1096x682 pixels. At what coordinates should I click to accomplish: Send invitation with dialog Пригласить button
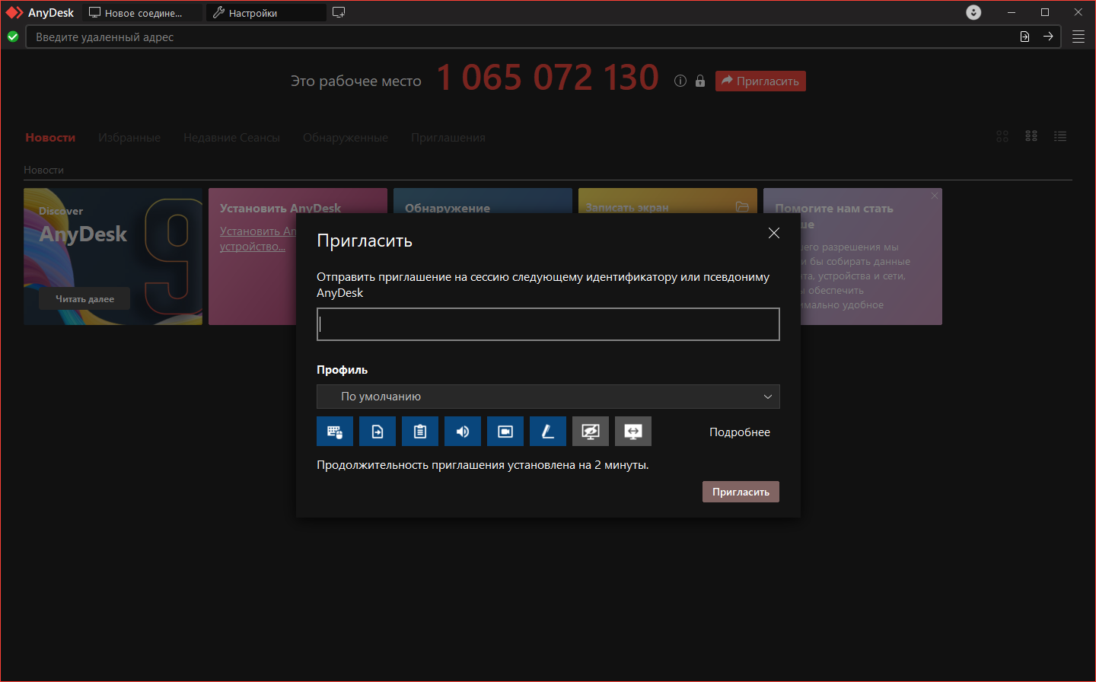tap(741, 492)
